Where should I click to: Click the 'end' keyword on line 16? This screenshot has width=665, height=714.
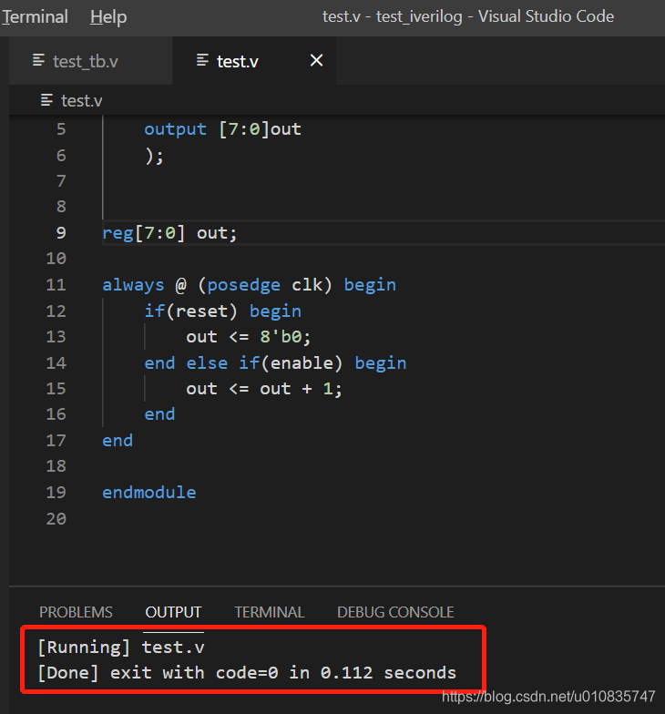[159, 413]
